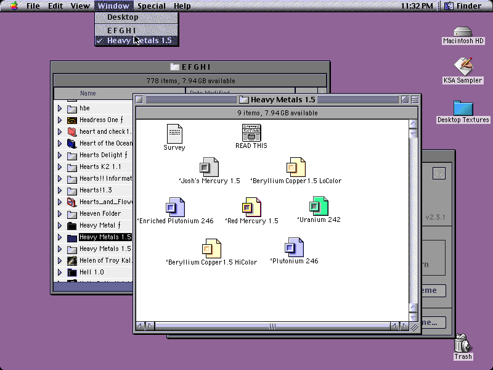Click the question mark help button in rear window

point(439,173)
